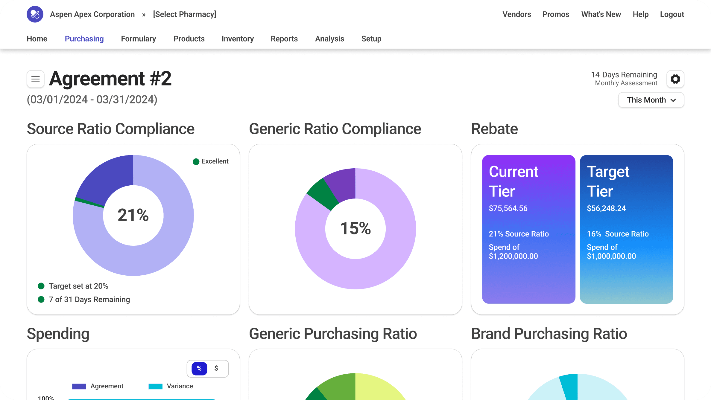Go to the Purchasing tab
Viewport: 711px width, 400px height.
click(84, 39)
